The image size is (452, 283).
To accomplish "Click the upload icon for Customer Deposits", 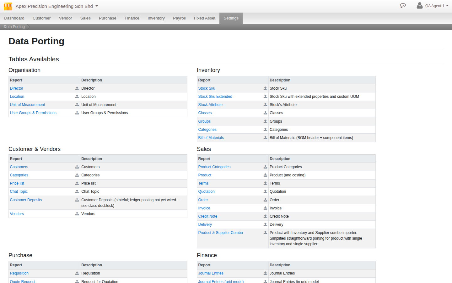I will [77, 200].
